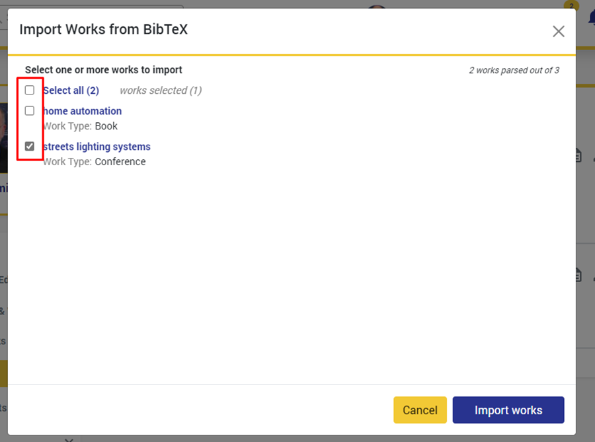Click the Work Type: Book label
Viewport: 595px width, 442px height.
80,126
